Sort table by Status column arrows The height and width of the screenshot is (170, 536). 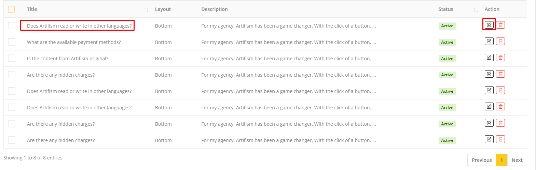click(x=476, y=10)
